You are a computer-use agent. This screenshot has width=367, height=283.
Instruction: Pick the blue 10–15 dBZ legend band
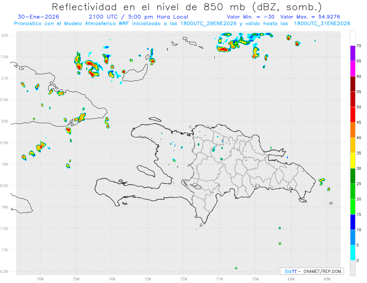(353, 222)
